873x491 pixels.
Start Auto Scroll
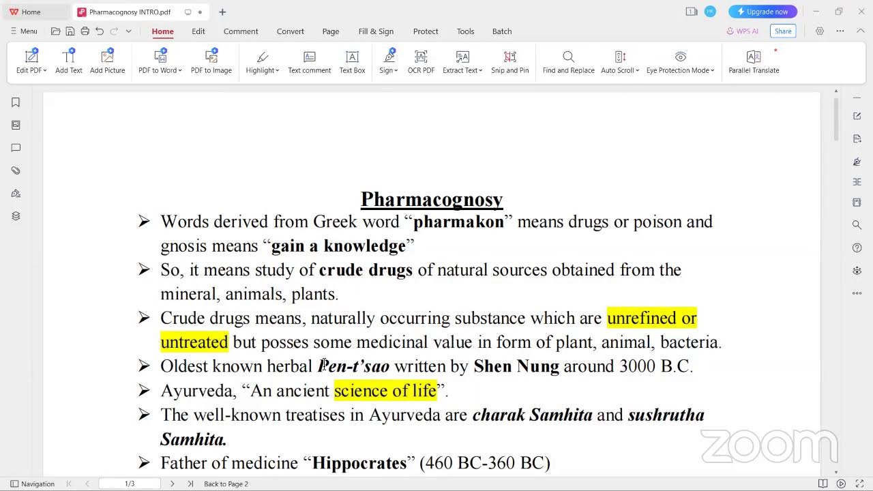620,61
